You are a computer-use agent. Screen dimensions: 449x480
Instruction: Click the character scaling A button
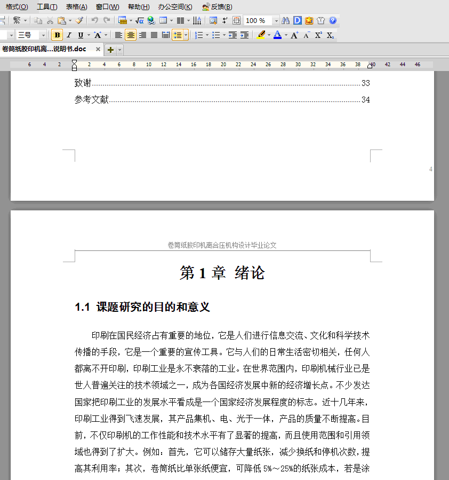[98, 35]
